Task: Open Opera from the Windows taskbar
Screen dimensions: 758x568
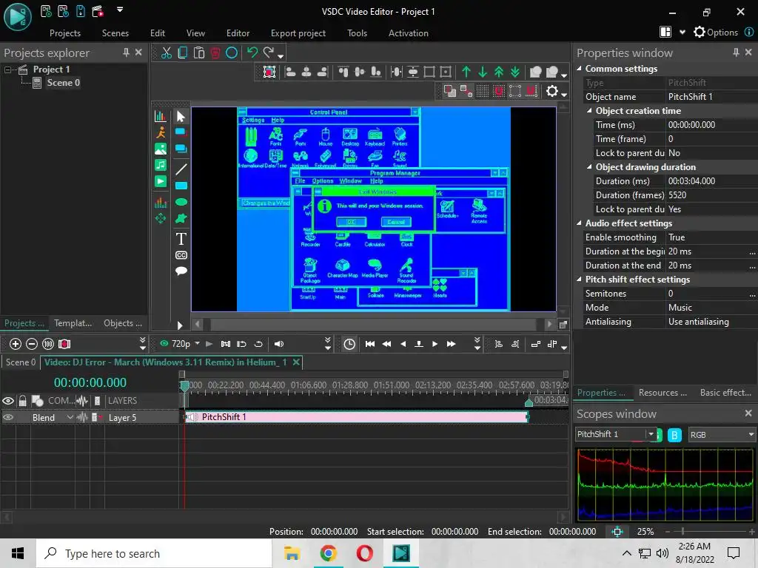Action: tap(364, 553)
